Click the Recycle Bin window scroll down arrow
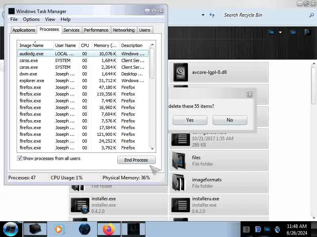Image resolution: width=317 pixels, height=237 pixels. pyautogui.click(x=314, y=218)
